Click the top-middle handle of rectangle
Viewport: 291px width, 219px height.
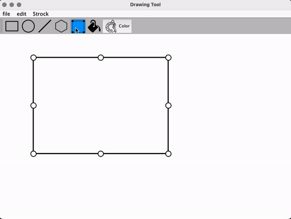[100, 58]
